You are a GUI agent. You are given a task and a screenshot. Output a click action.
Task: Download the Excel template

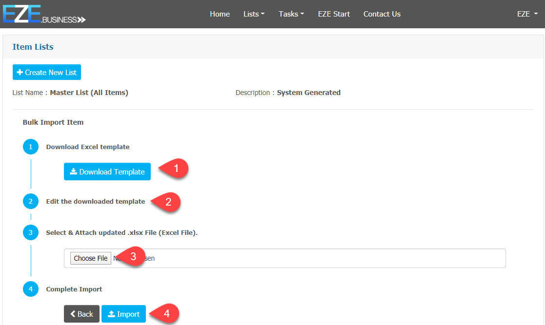(x=107, y=172)
